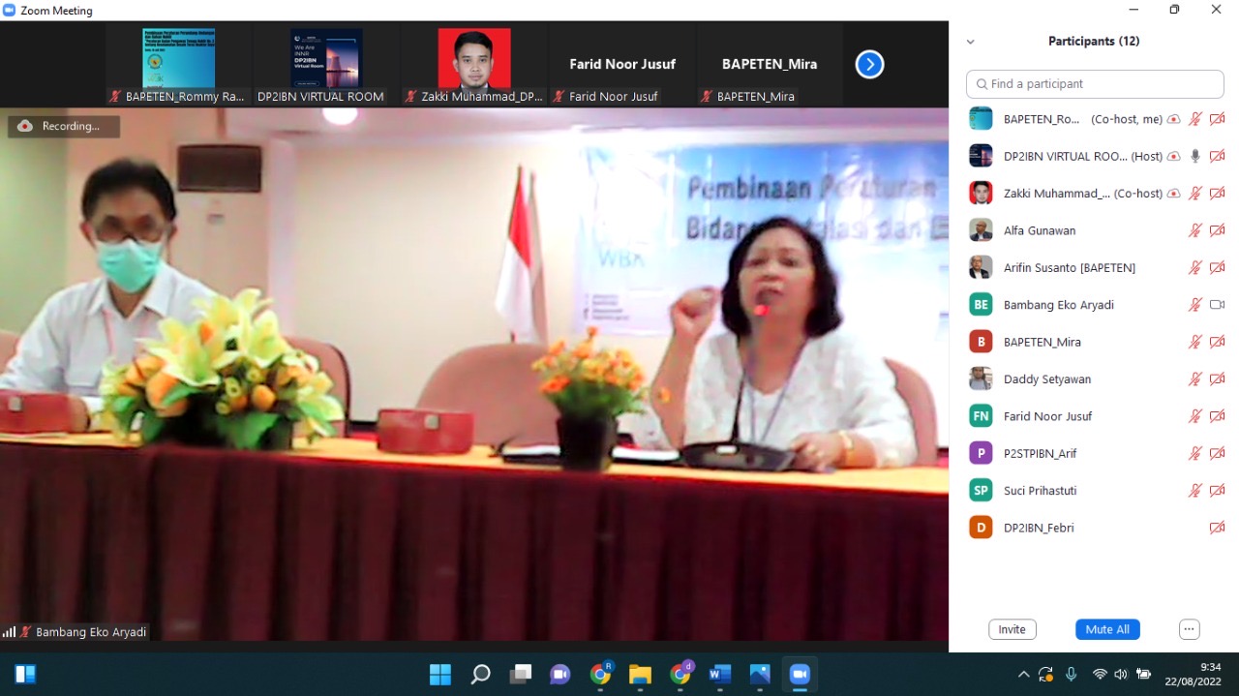
Task: Click the Invite button
Action: (1012, 629)
